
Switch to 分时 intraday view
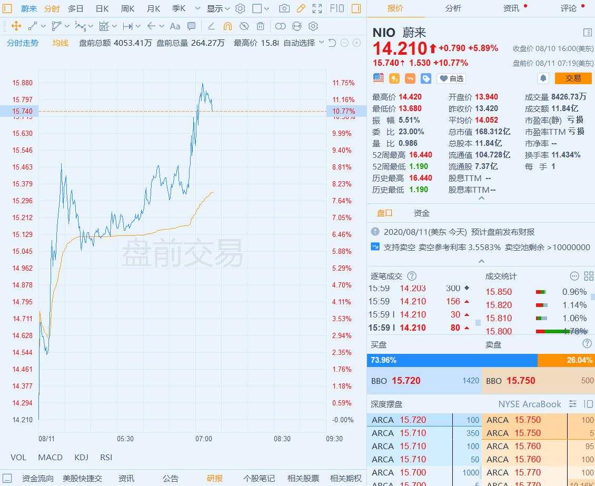[x=52, y=8]
